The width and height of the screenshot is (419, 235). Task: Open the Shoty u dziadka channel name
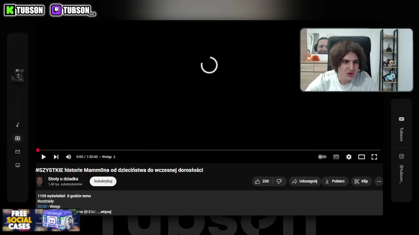63,179
